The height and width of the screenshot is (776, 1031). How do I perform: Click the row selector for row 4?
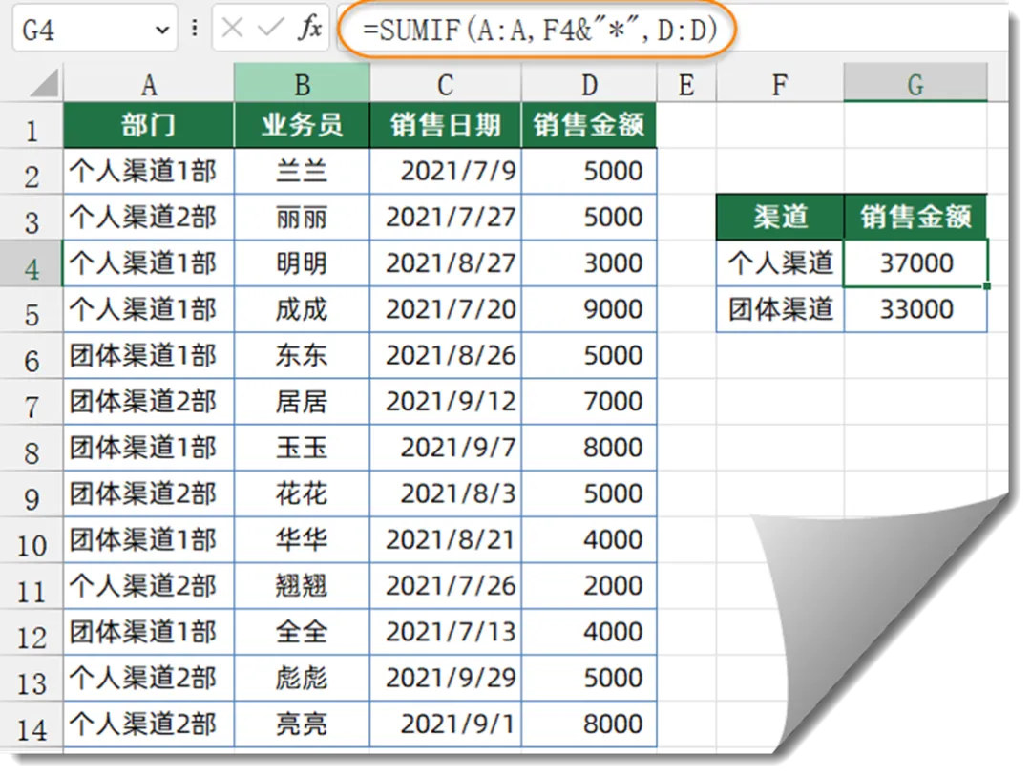coord(32,263)
